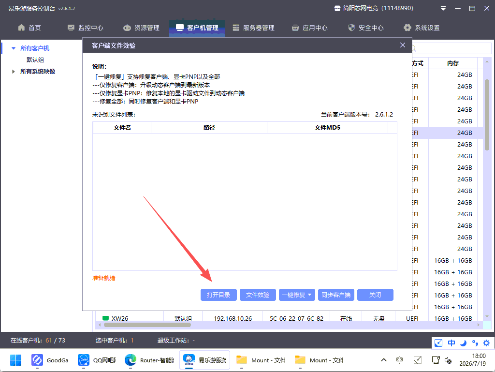The width and height of the screenshot is (495, 372).
Task: Expand the 所有系统映像 tree node
Action: click(13, 72)
